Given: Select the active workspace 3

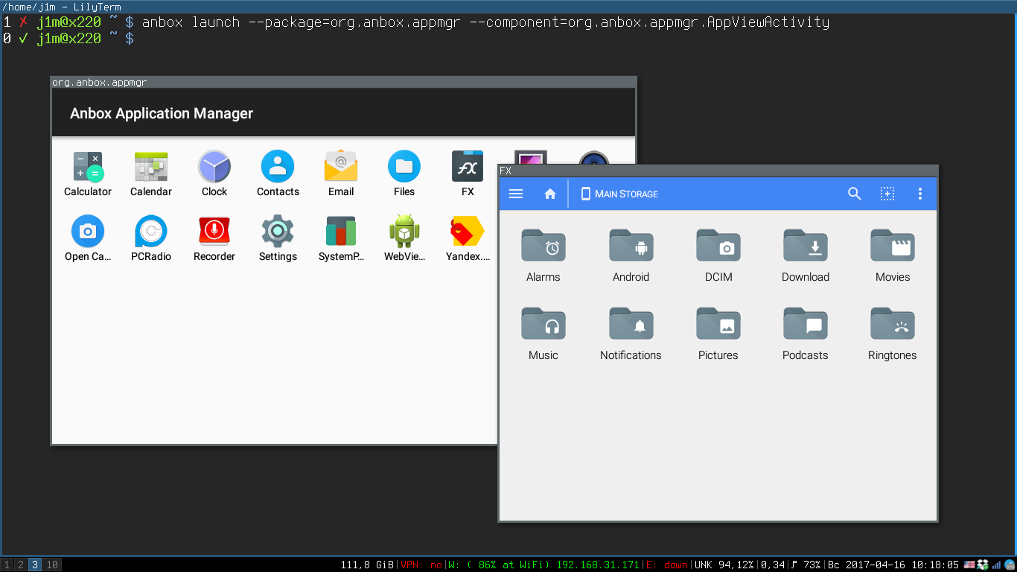Looking at the screenshot, I should tap(35, 565).
